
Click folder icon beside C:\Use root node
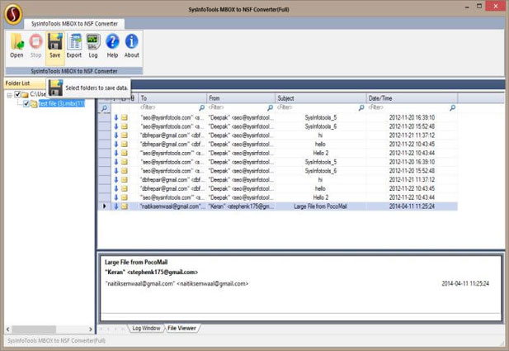click(x=25, y=95)
